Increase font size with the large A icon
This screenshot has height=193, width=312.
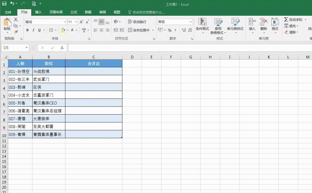coord(81,22)
